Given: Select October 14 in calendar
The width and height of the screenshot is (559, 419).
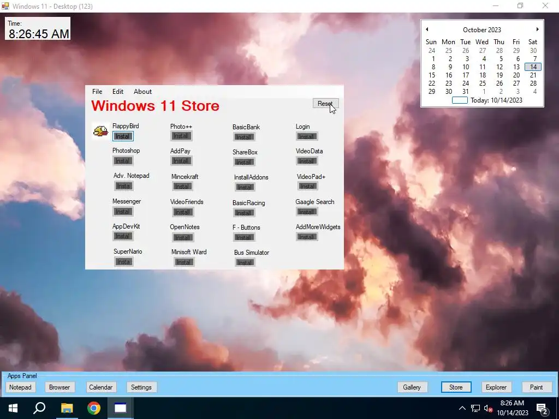Looking at the screenshot, I should [533, 67].
